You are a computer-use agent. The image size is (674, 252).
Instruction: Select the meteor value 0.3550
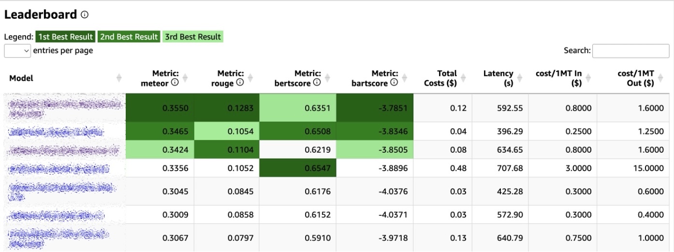pos(176,108)
